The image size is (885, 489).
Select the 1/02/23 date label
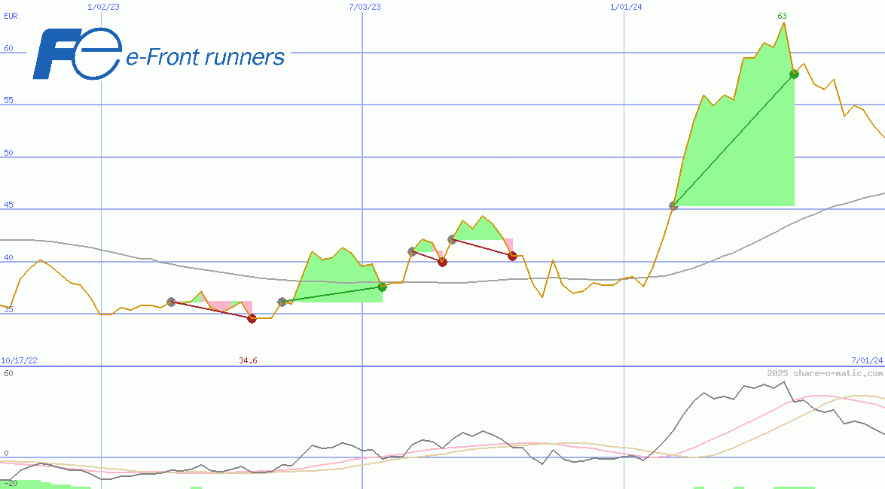[x=103, y=8]
